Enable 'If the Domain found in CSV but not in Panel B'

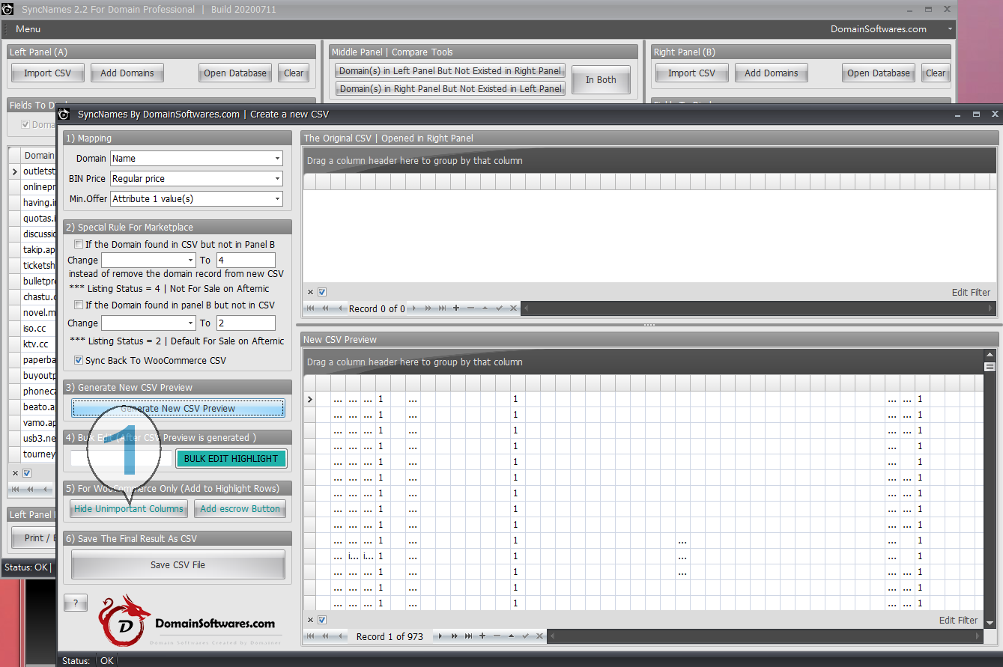78,245
